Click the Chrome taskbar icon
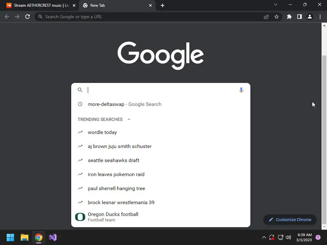This screenshot has width=327, height=245. tap(39, 237)
